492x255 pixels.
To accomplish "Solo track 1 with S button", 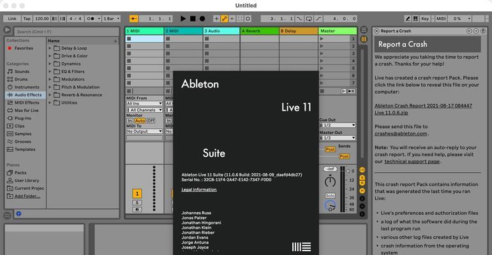I will click(x=137, y=202).
